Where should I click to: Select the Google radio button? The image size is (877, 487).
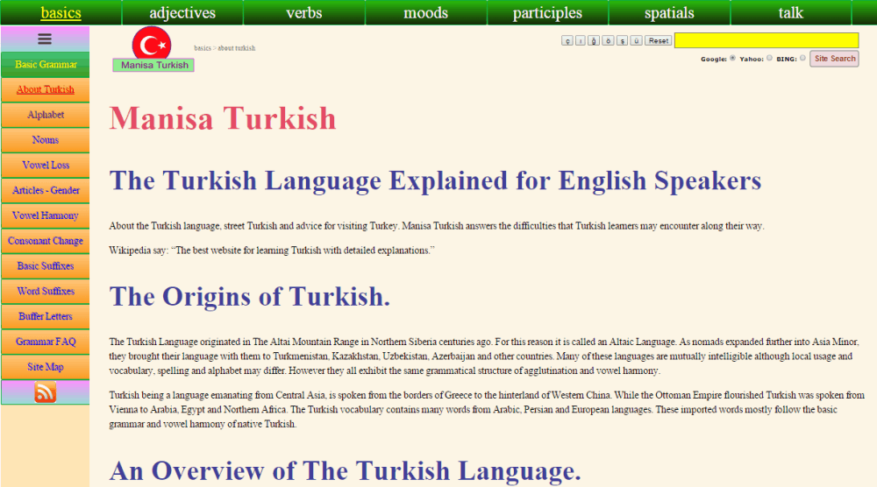pyautogui.click(x=732, y=58)
